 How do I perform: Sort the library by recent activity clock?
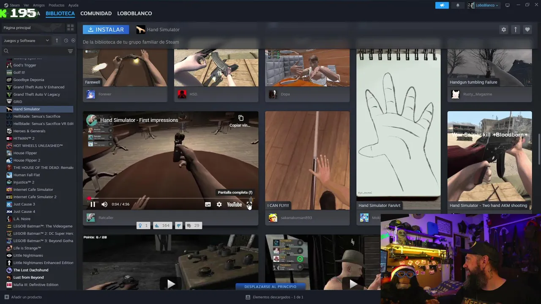66,41
